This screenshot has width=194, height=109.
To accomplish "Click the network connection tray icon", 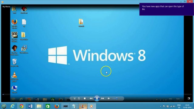I will click(x=168, y=106).
